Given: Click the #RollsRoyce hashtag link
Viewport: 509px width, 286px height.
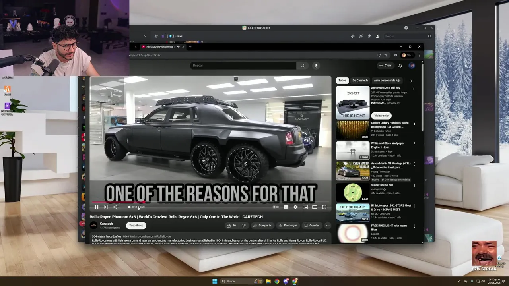Looking at the screenshot, I should coord(163,236).
